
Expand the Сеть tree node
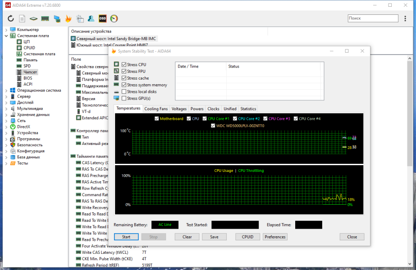pyautogui.click(x=6, y=121)
